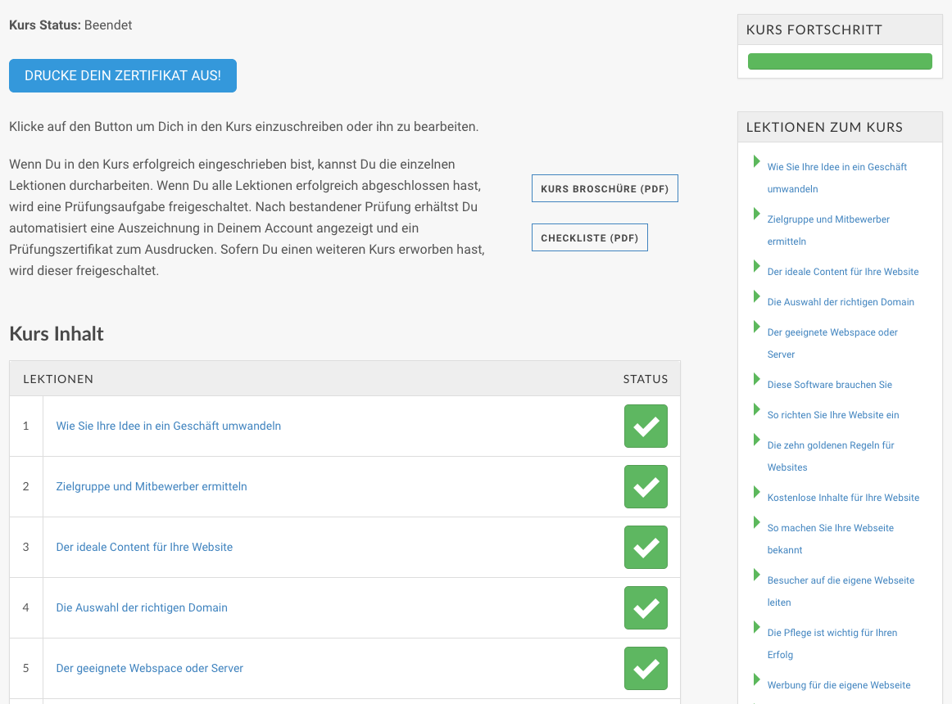This screenshot has width=952, height=704.
Task: Click the arrow next to sidebar 'Zielgruppe und Mitbewerber'
Action: pos(756,214)
